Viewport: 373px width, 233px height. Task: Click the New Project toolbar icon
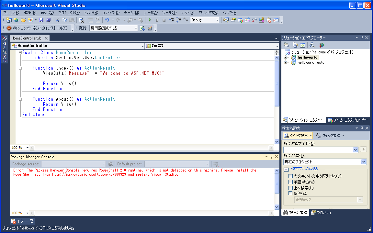pyautogui.click(x=9, y=20)
